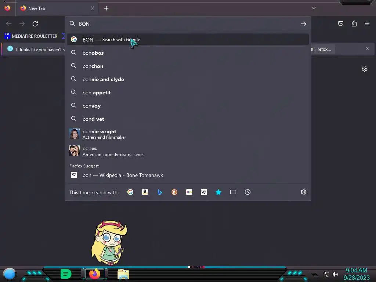Image resolution: width=376 pixels, height=282 pixels.
Task: Open Wikipedia Bone Tomahawk suggestion
Action: pos(188,175)
